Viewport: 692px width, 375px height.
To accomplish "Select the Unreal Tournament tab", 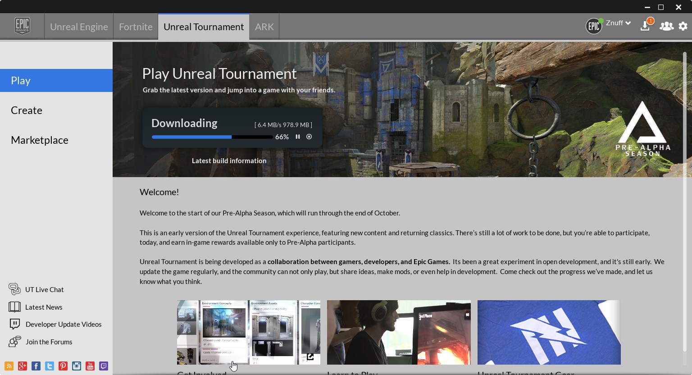I will 204,27.
